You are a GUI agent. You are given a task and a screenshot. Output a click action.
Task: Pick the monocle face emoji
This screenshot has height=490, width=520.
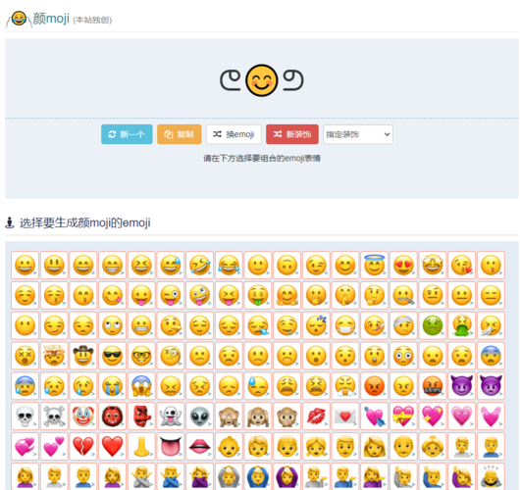[x=171, y=356]
